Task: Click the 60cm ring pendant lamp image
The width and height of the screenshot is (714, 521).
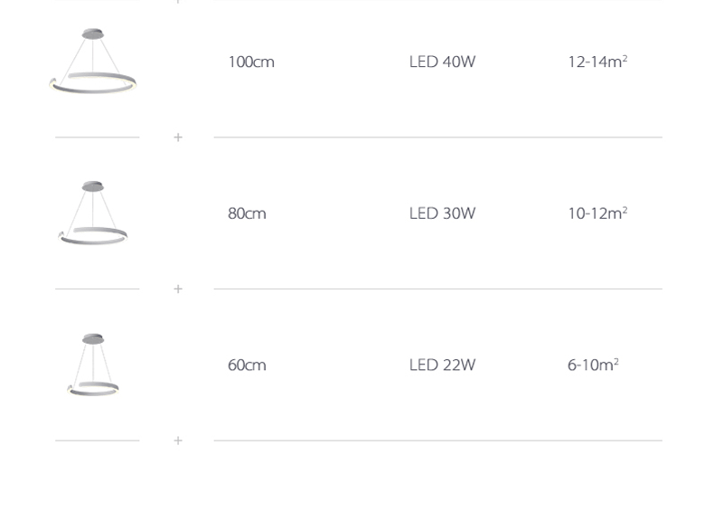Action: (93, 365)
